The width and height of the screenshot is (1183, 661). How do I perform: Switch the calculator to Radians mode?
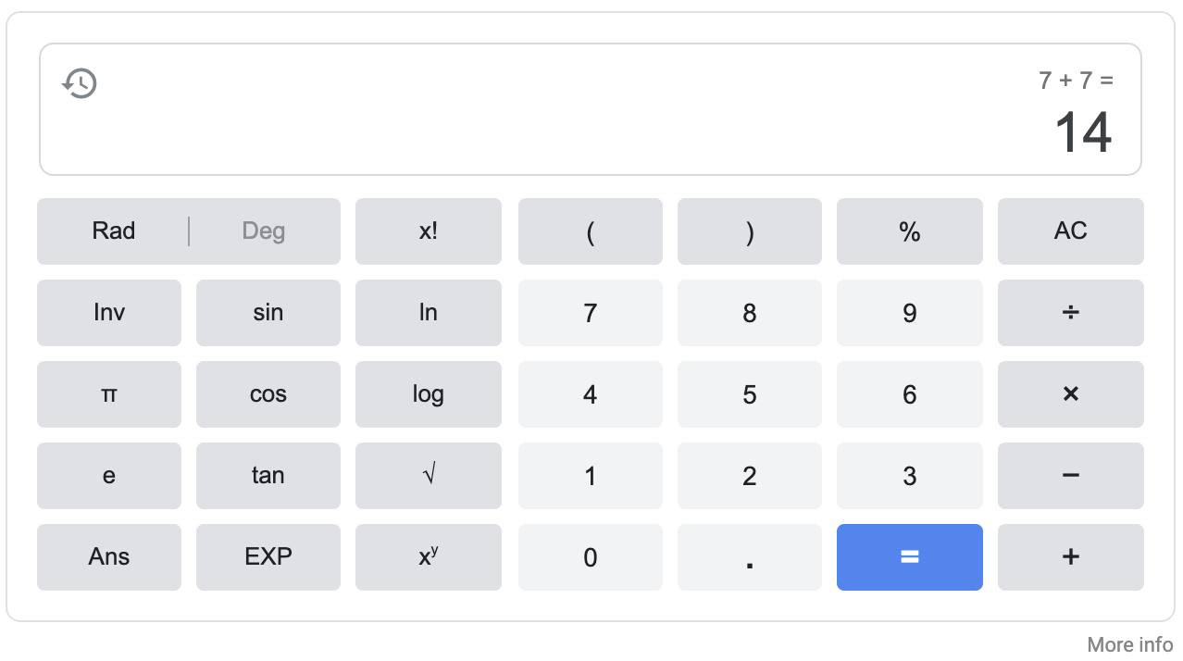[114, 231]
